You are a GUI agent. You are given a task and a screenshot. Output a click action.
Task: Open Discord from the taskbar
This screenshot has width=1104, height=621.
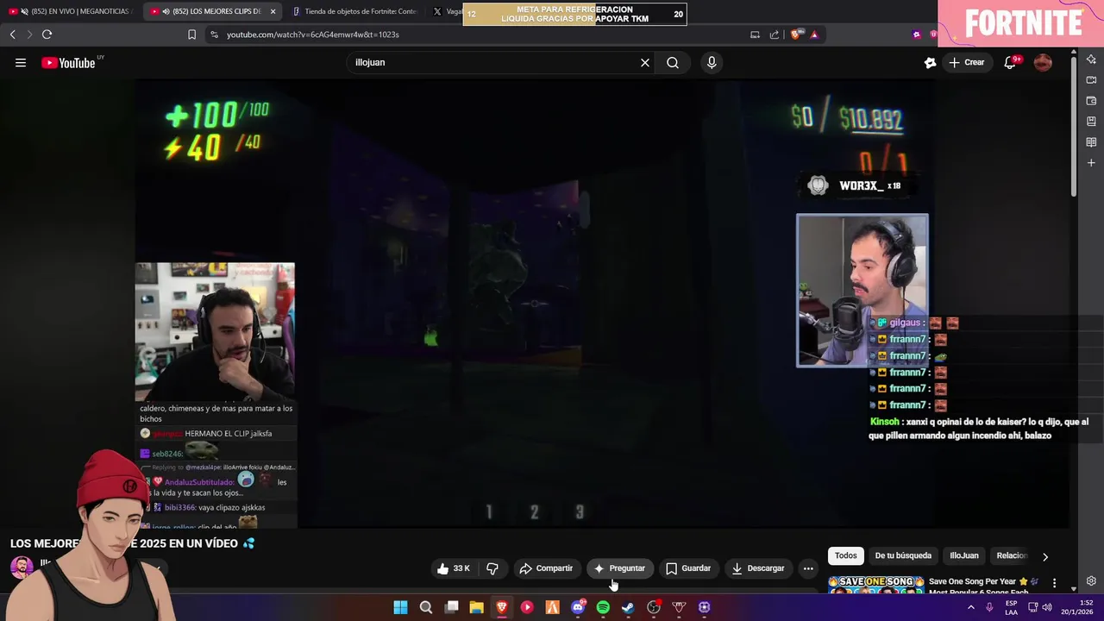pyautogui.click(x=578, y=607)
